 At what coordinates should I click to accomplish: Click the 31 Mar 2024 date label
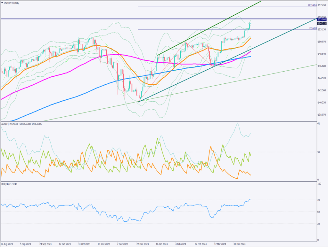(240, 244)
